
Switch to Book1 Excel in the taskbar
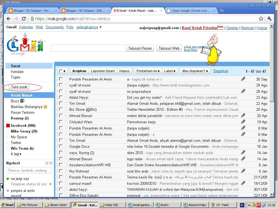click(168, 205)
